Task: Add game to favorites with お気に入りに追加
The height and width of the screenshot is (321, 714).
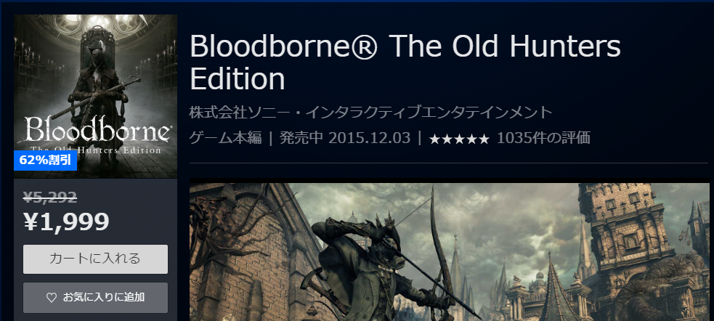Action: 96,297
